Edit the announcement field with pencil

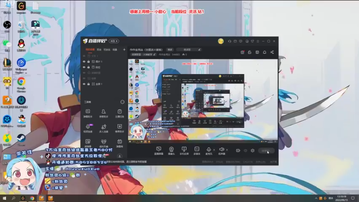189,49
